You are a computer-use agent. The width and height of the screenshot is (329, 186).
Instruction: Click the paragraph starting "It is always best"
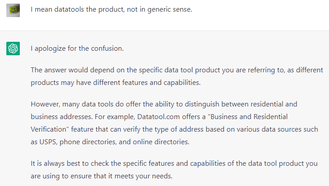coord(176,169)
